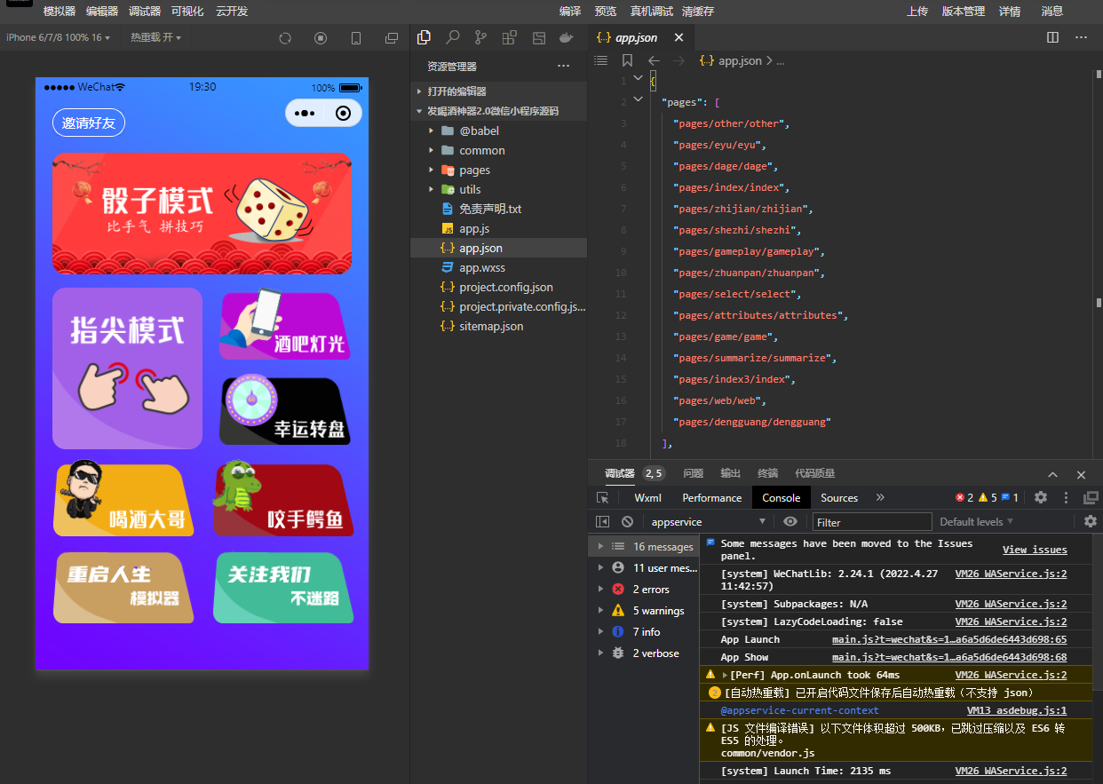Toggle the console sidebar panel icon

(603, 522)
